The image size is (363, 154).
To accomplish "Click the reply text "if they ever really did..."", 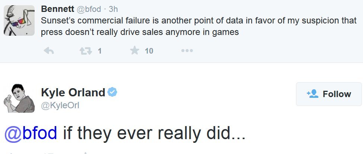I will coord(154,133).
